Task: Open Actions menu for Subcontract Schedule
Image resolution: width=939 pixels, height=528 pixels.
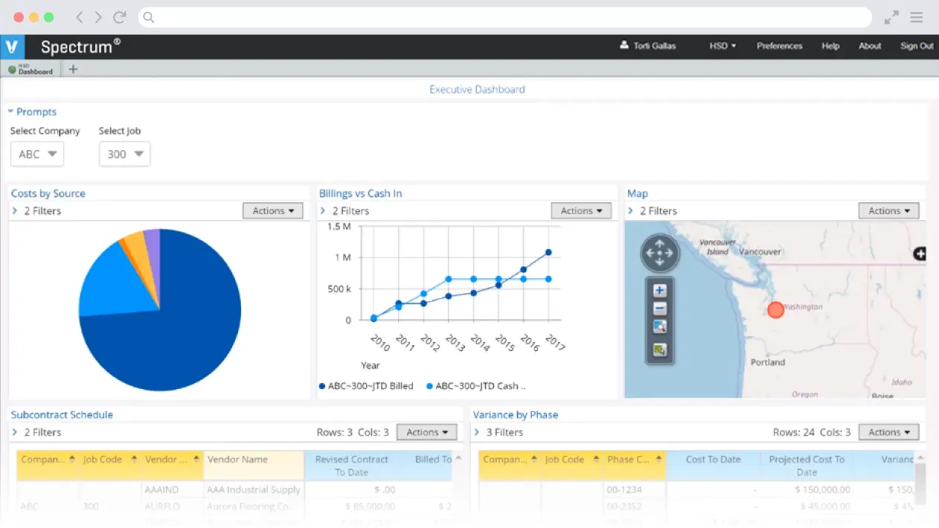Action: coord(426,432)
